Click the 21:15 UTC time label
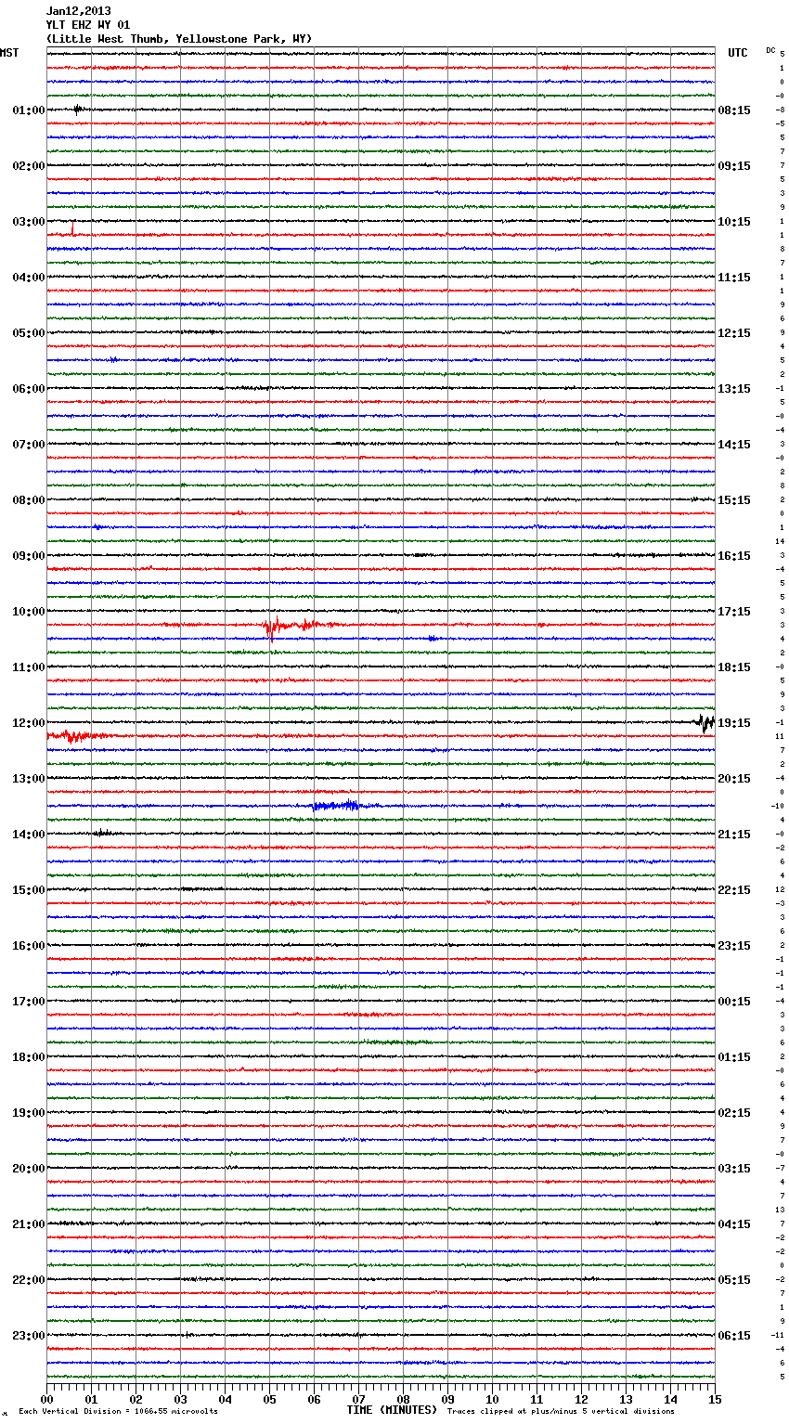 click(x=734, y=835)
